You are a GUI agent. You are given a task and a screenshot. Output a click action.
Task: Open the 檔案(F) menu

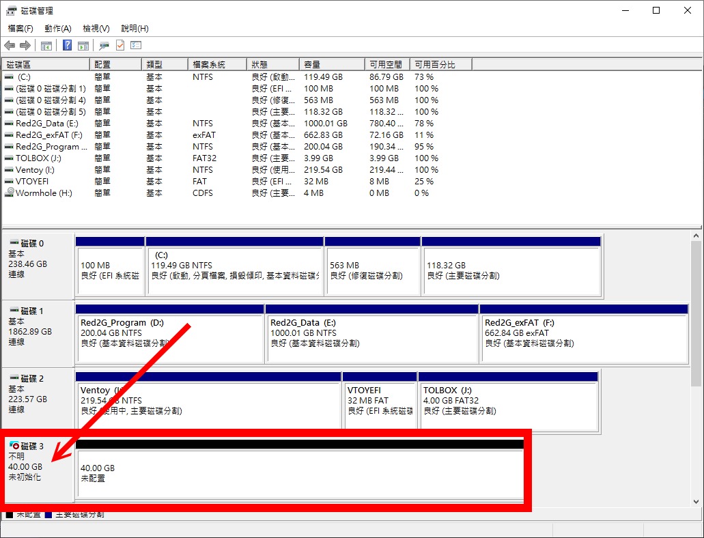click(x=20, y=29)
